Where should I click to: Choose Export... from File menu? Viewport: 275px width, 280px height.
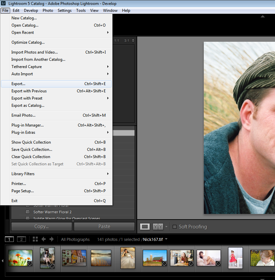[18, 84]
